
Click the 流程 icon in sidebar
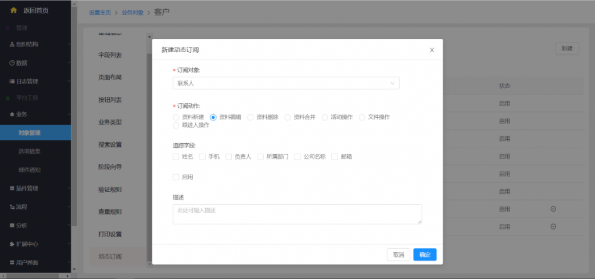coord(12,206)
